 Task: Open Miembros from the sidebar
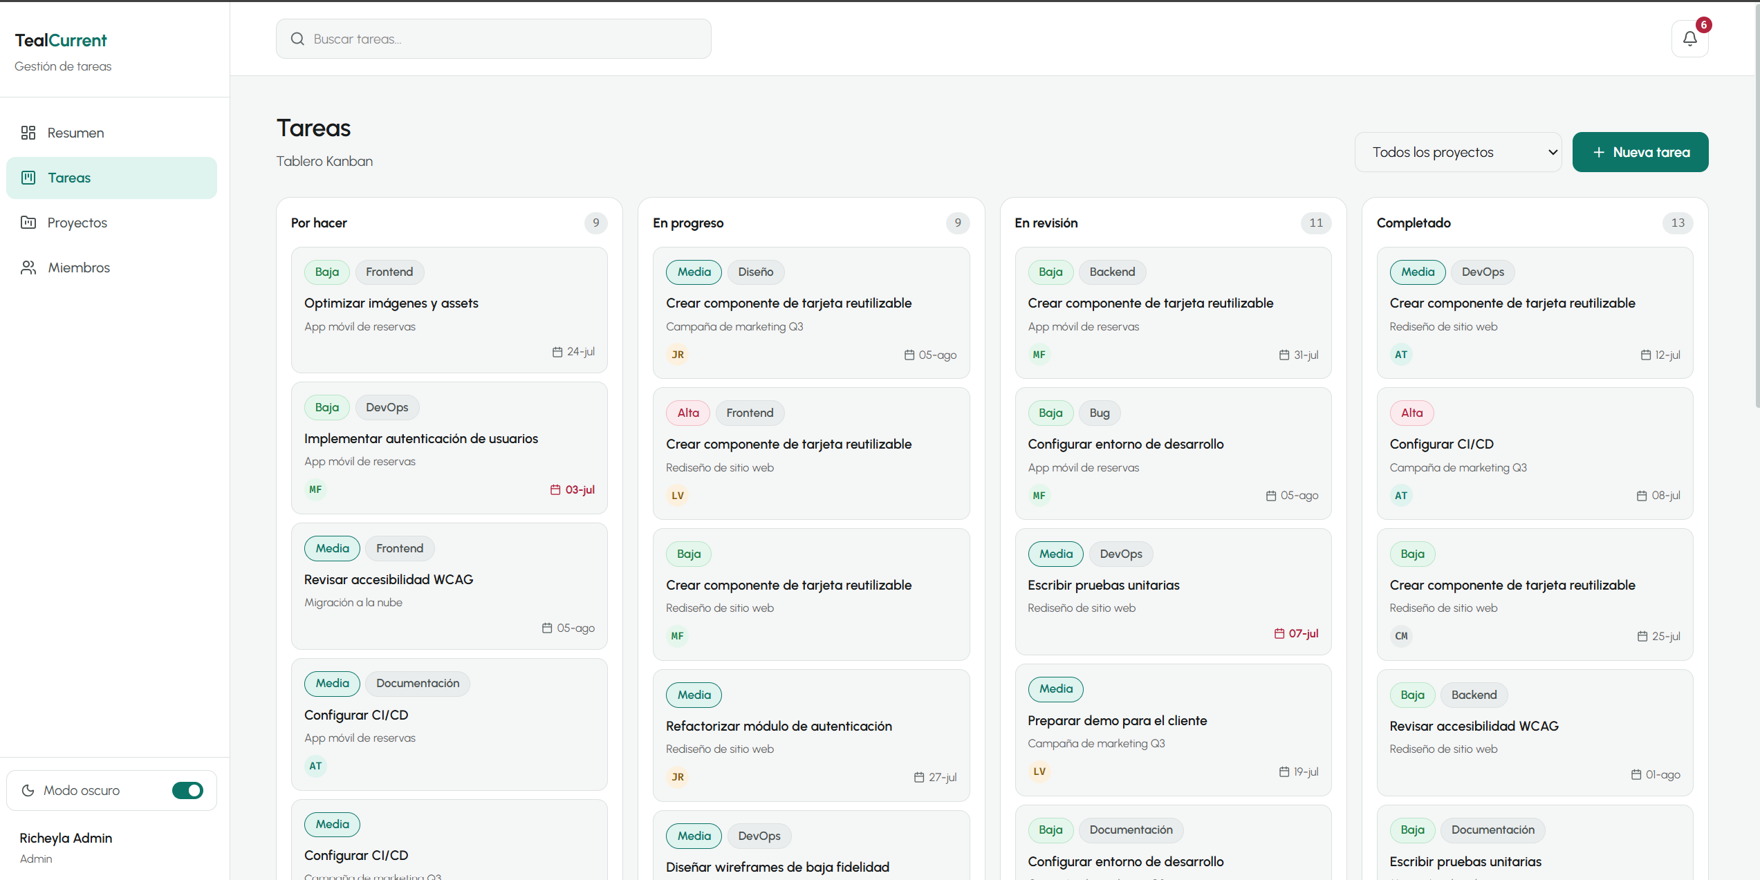(x=111, y=268)
